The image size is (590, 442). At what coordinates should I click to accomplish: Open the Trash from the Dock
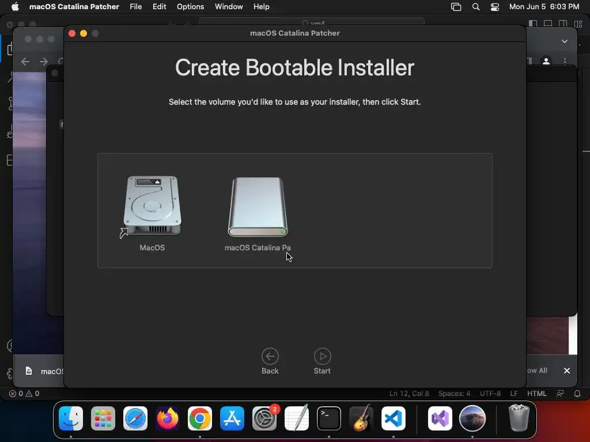[519, 418]
